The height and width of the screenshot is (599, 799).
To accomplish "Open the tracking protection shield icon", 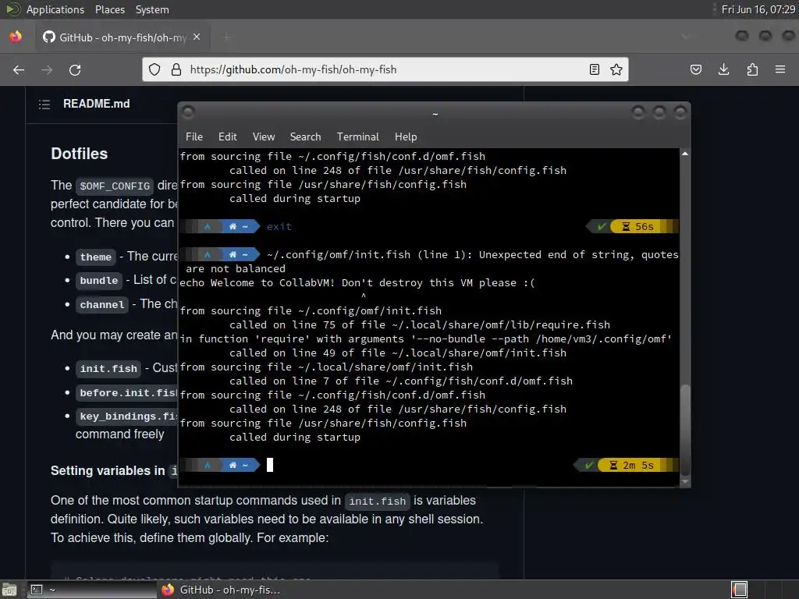I will pyautogui.click(x=154, y=69).
